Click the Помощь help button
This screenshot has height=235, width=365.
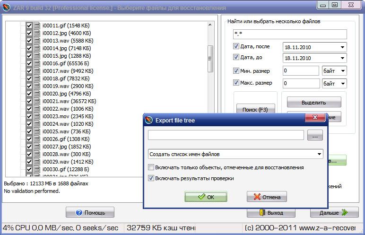click(x=90, y=212)
